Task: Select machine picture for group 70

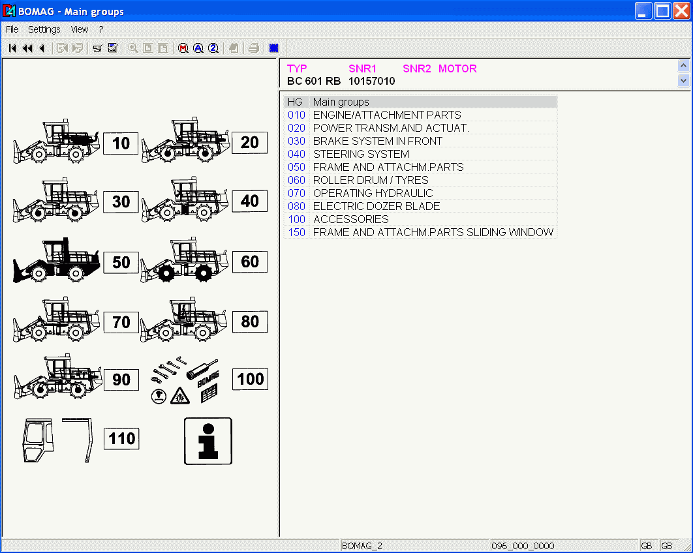Action: tap(56, 318)
